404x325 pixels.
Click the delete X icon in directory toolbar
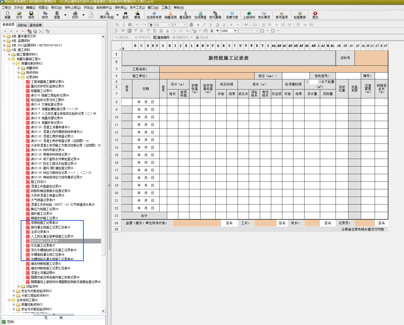click(x=41, y=31)
